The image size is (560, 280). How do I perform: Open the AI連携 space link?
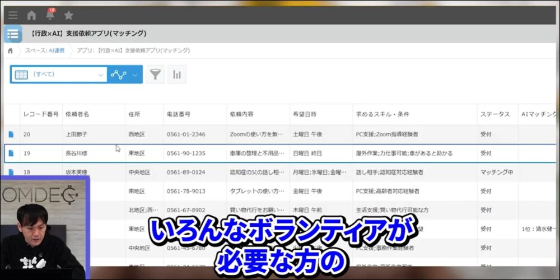(56, 50)
